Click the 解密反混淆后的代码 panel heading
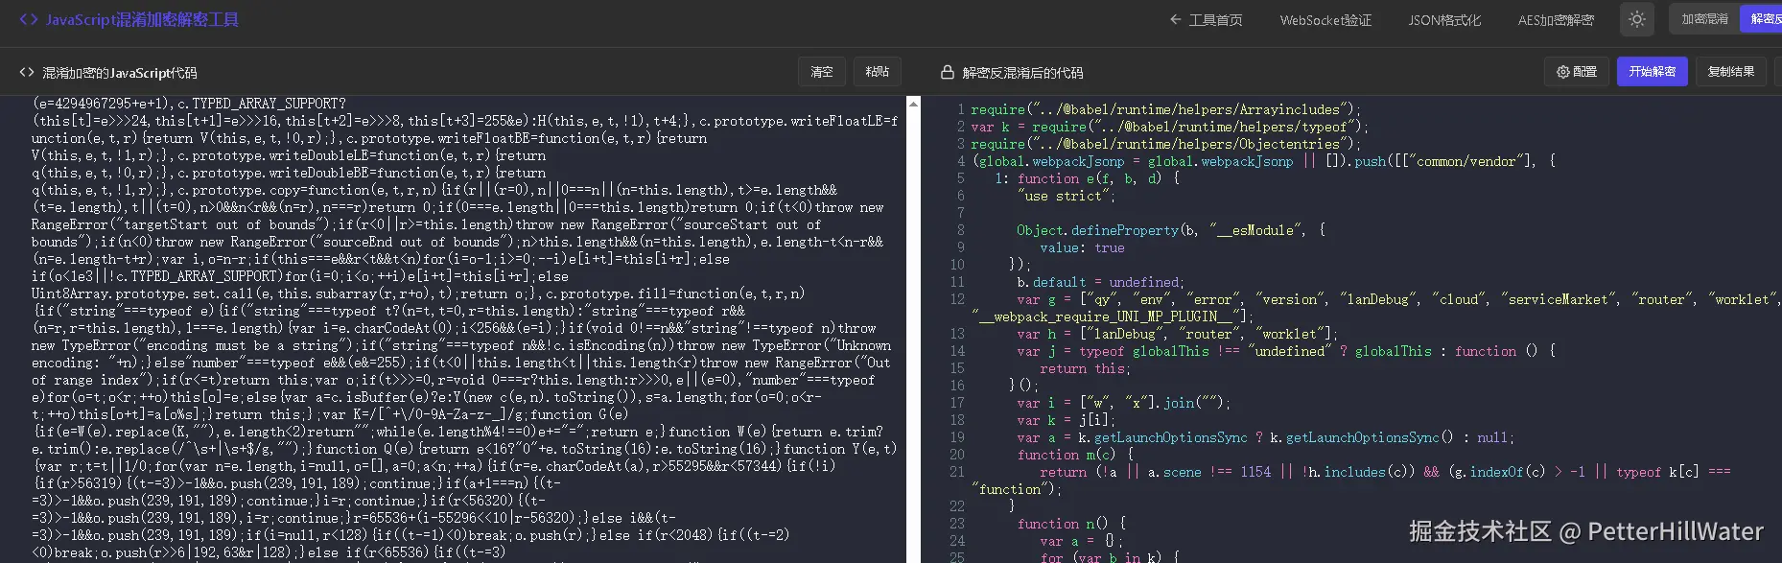 click(x=1022, y=73)
